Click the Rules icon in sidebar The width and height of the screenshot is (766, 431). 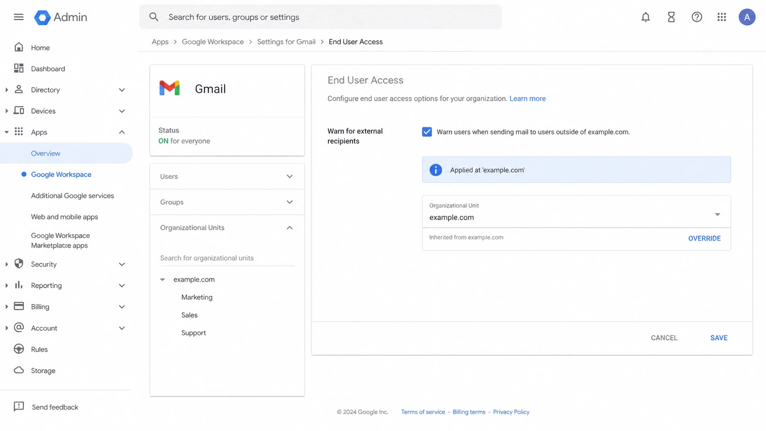click(19, 349)
